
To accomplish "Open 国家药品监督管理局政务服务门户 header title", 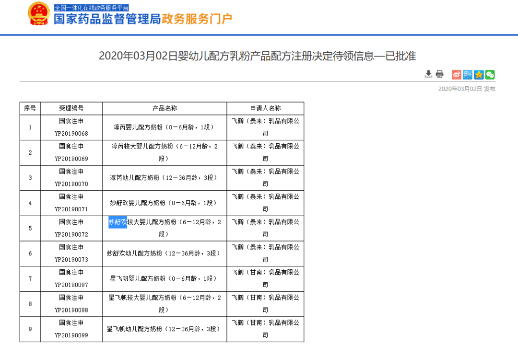I will (x=143, y=19).
